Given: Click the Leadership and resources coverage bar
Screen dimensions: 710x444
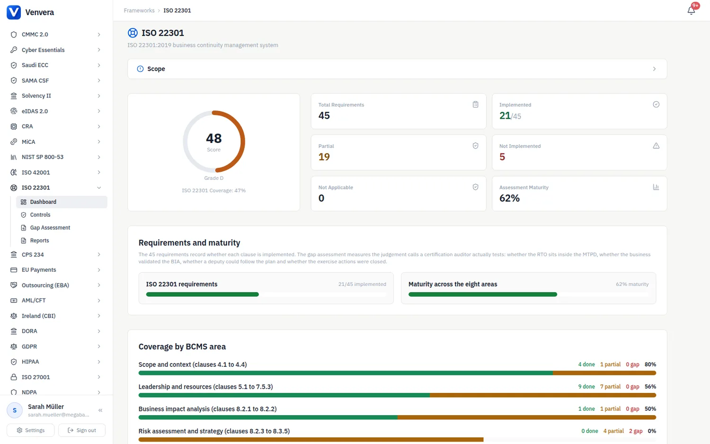Looking at the screenshot, I should coord(397,395).
